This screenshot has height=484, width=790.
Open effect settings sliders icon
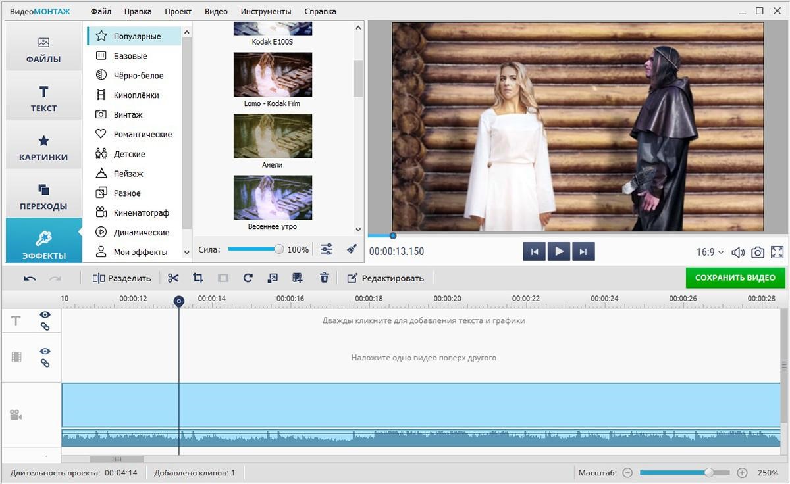click(x=327, y=249)
